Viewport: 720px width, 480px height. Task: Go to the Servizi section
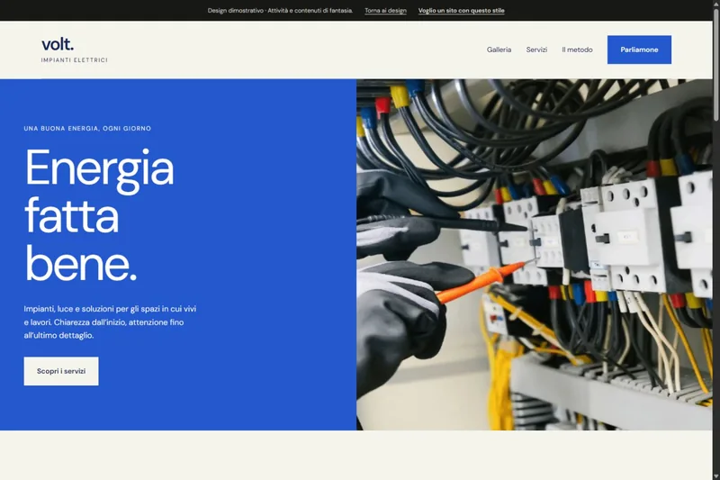536,50
